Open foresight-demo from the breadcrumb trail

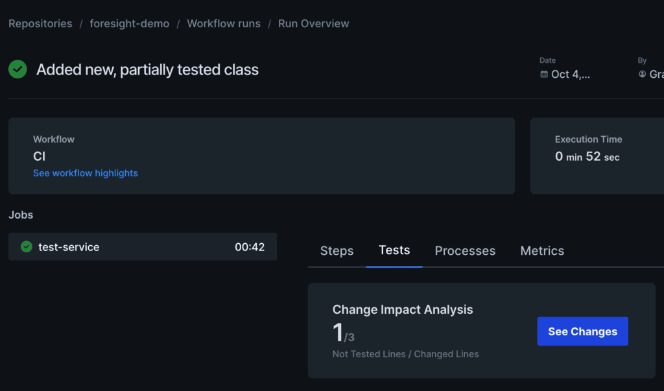(129, 23)
